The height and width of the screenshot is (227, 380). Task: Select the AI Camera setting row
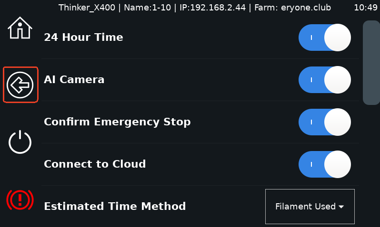coord(200,80)
